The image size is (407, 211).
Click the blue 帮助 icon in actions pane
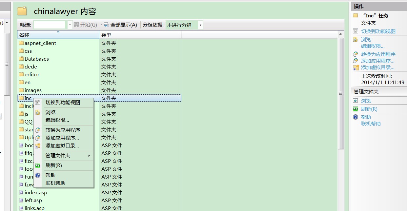(x=356, y=117)
